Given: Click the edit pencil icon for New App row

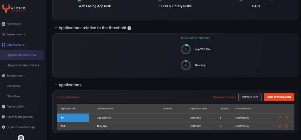Looking at the screenshot, I should [280, 126].
